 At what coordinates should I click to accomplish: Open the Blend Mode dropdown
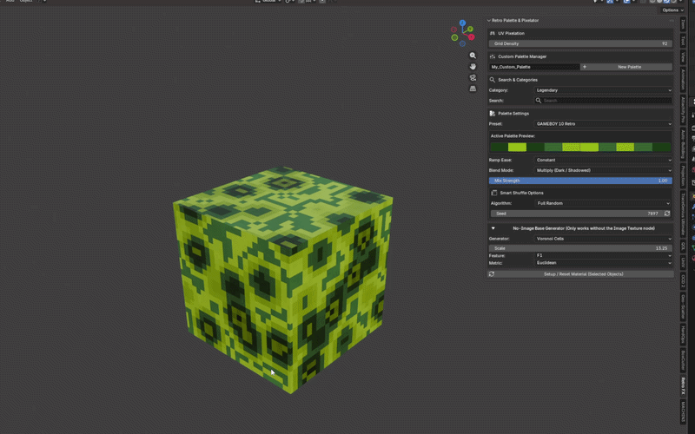(603, 170)
